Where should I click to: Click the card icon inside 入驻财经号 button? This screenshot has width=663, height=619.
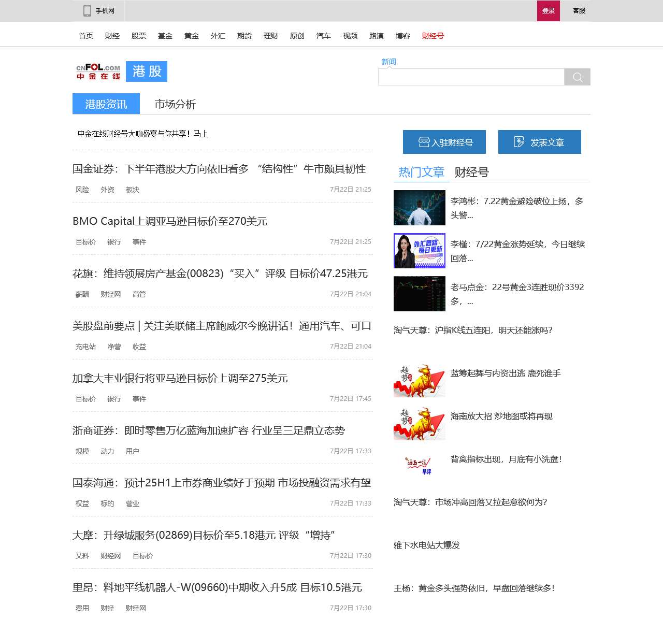(x=423, y=141)
